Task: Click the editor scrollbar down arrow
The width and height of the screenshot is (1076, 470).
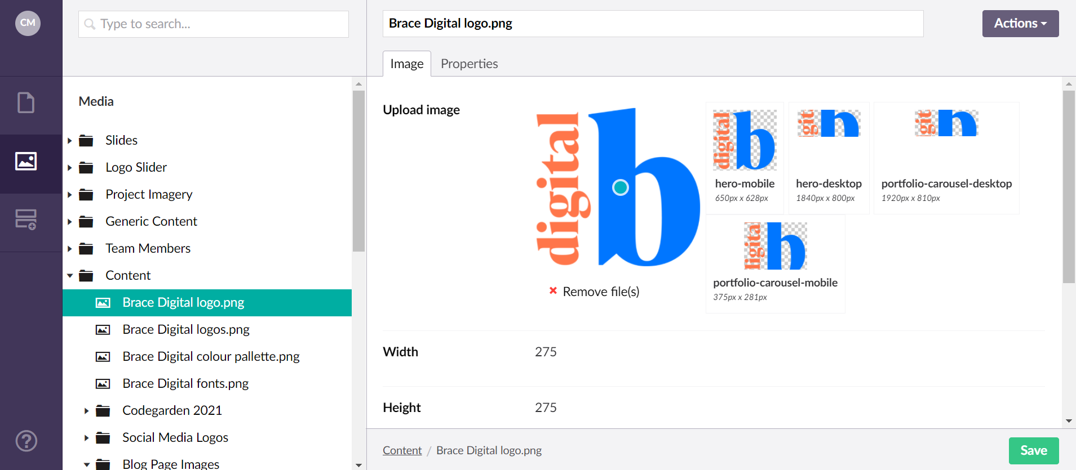Action: tap(1069, 421)
